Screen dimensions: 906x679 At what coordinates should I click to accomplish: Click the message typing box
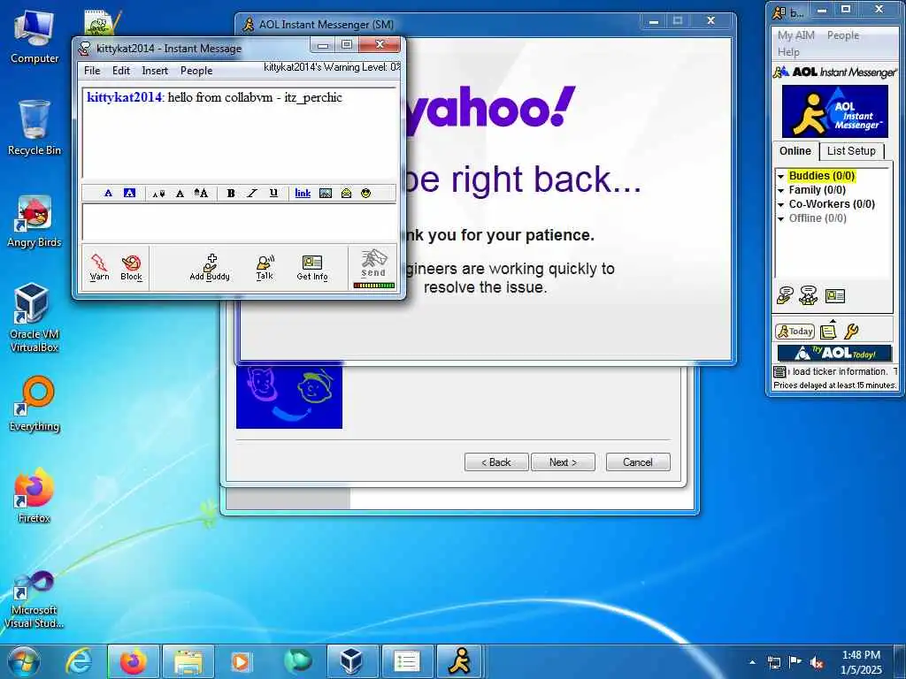pos(239,221)
